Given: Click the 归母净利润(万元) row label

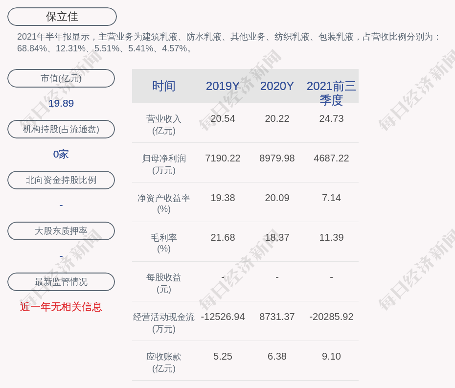Looking at the screenshot, I should [x=164, y=164].
